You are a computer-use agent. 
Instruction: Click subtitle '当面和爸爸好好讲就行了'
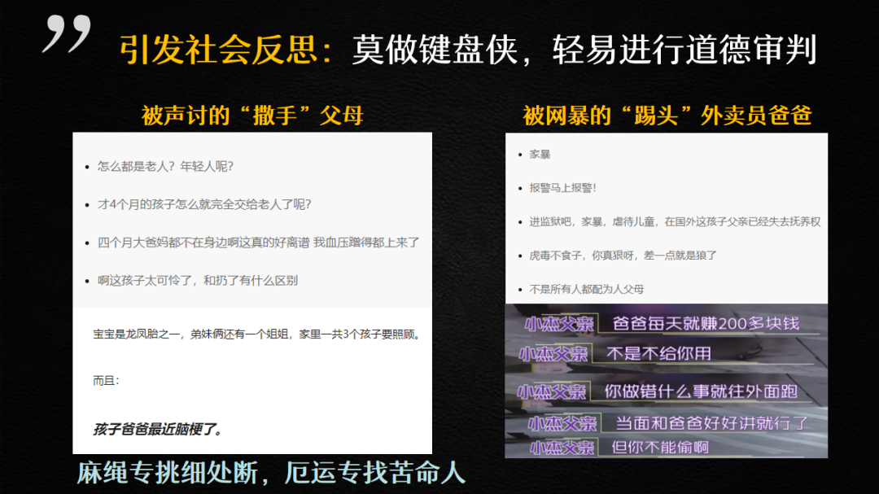click(712, 422)
